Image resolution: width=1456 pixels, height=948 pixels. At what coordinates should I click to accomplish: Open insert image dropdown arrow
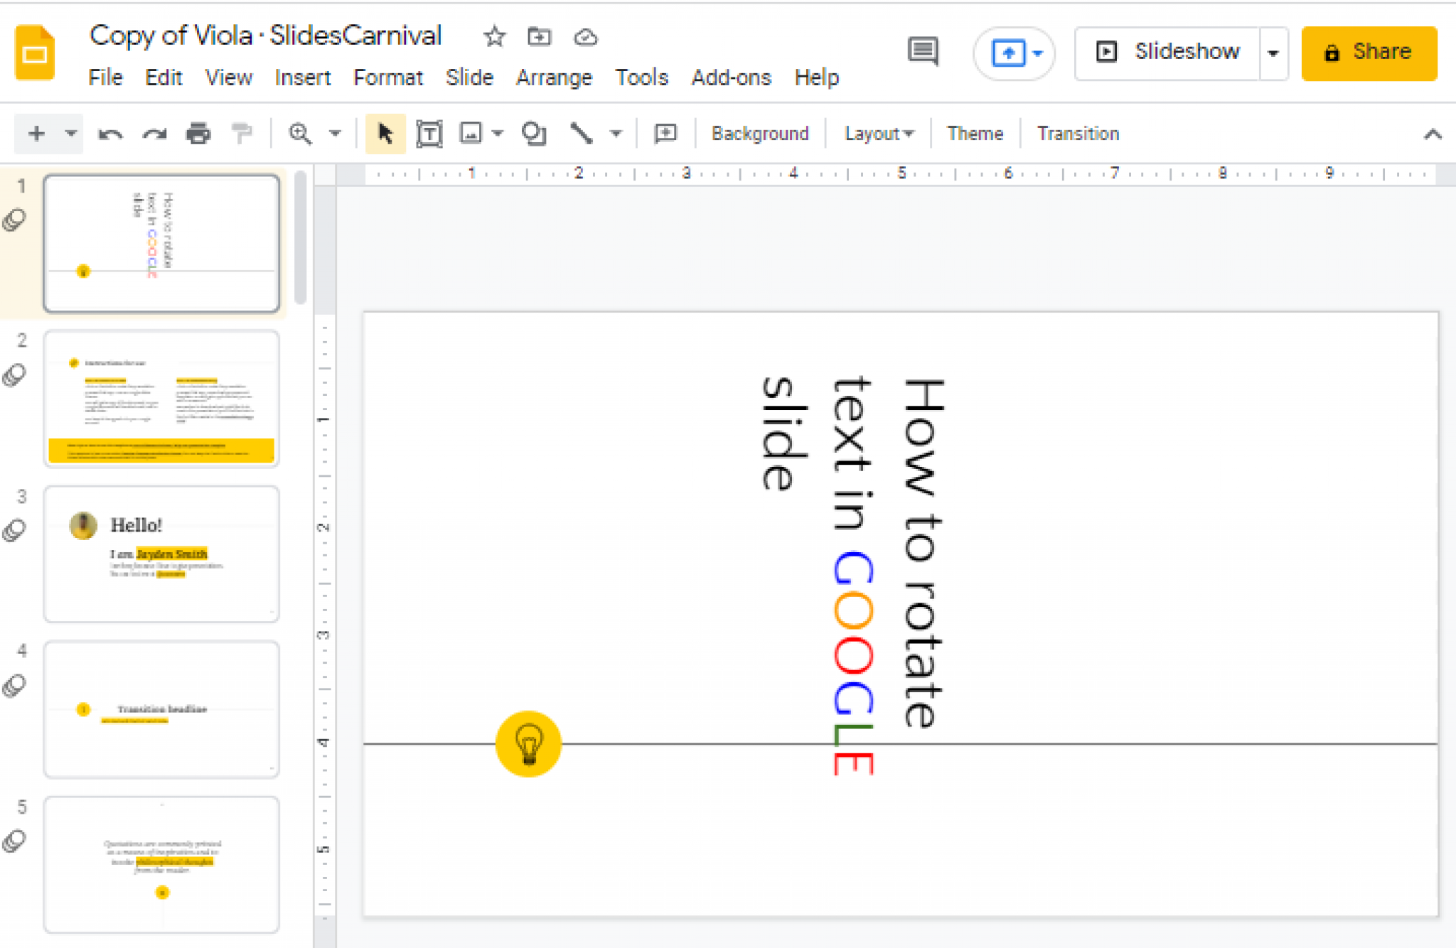pos(498,133)
